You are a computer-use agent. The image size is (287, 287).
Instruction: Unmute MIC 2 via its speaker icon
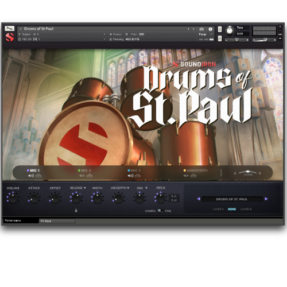click(82, 176)
